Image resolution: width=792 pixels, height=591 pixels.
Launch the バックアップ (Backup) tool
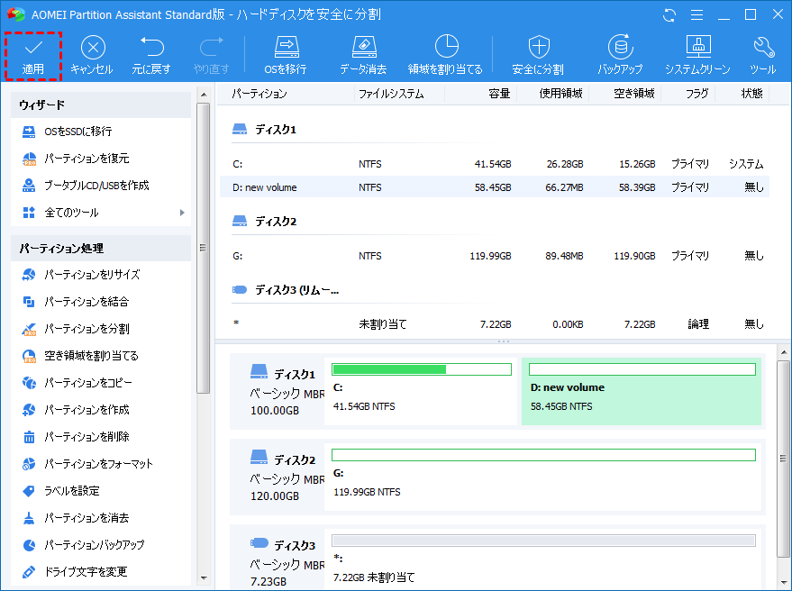click(619, 47)
